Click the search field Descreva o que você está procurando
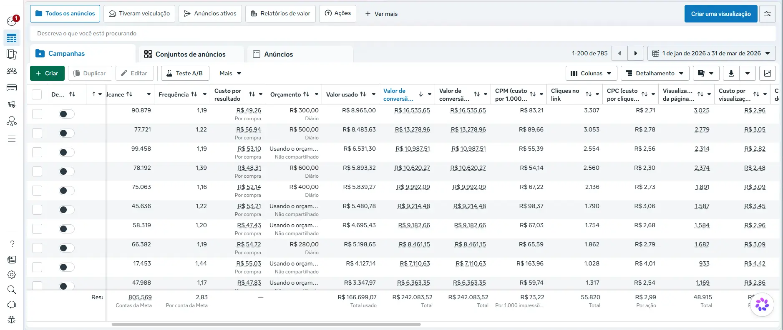Screen dimensions: 783x330 (403, 33)
